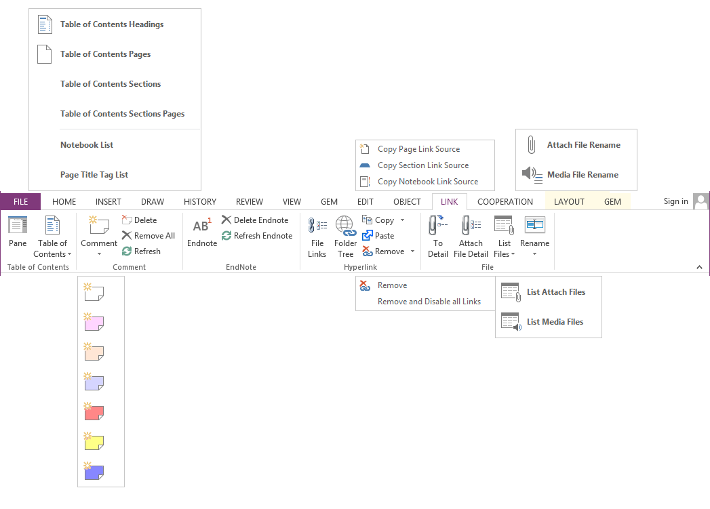Viewport: 710px width, 509px height.
Task: Open File Links tool
Action: point(317,237)
